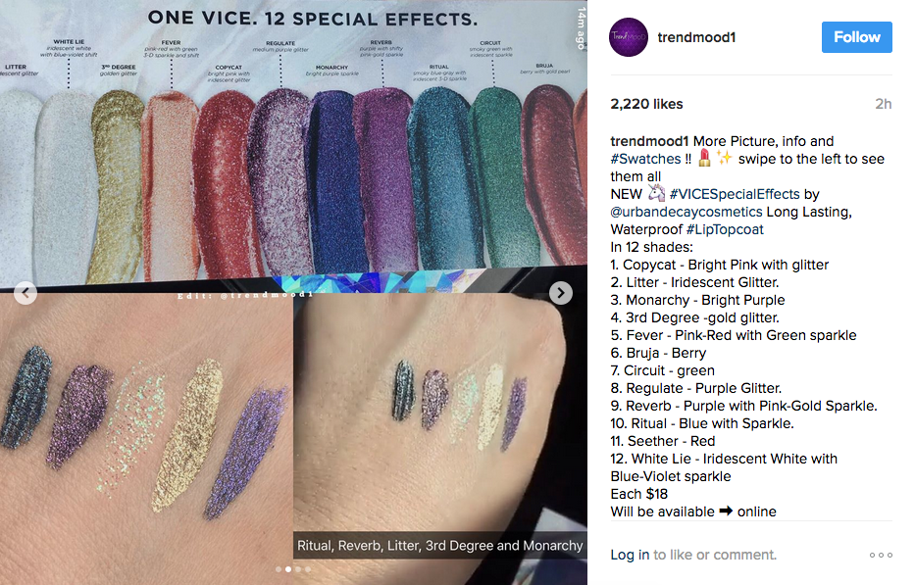
Task: Click the left hand swatch photo
Action: (146, 437)
